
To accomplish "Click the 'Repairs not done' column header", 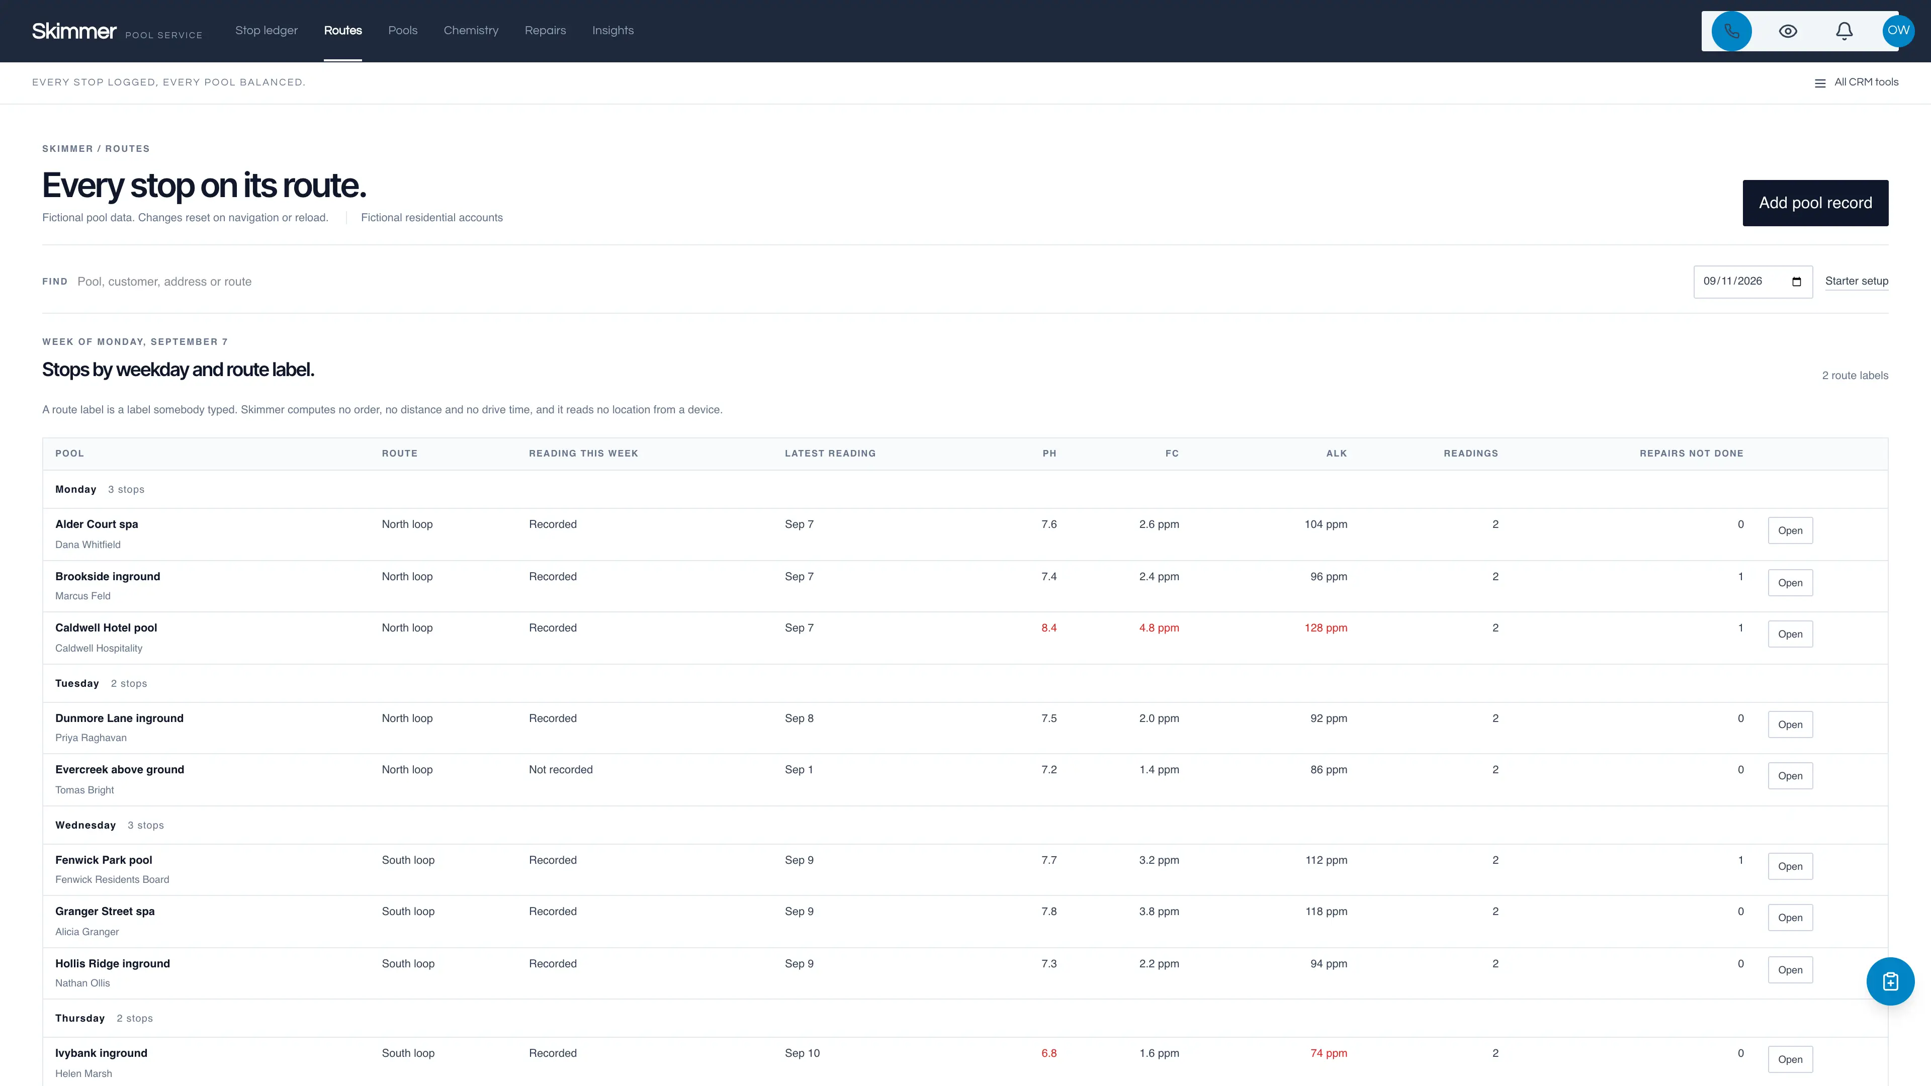I will [x=1691, y=454].
